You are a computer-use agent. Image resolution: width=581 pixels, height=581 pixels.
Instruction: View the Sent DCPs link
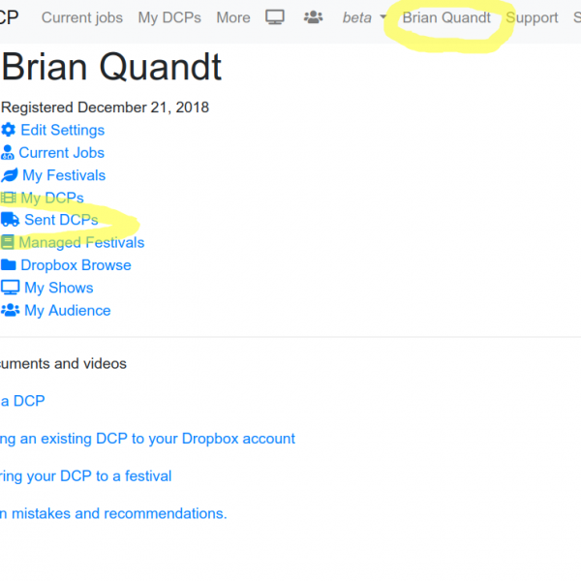click(x=61, y=220)
